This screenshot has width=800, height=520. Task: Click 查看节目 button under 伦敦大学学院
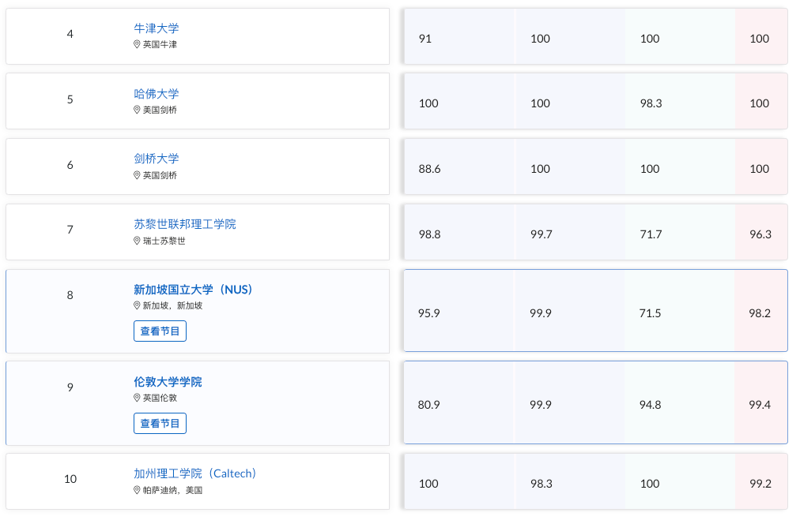(x=160, y=423)
